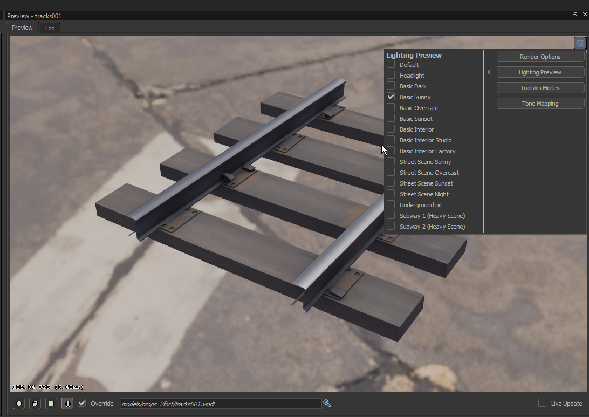Click the magnifier icon beside the model path
Viewport: 589px width, 417px height.
click(x=327, y=403)
